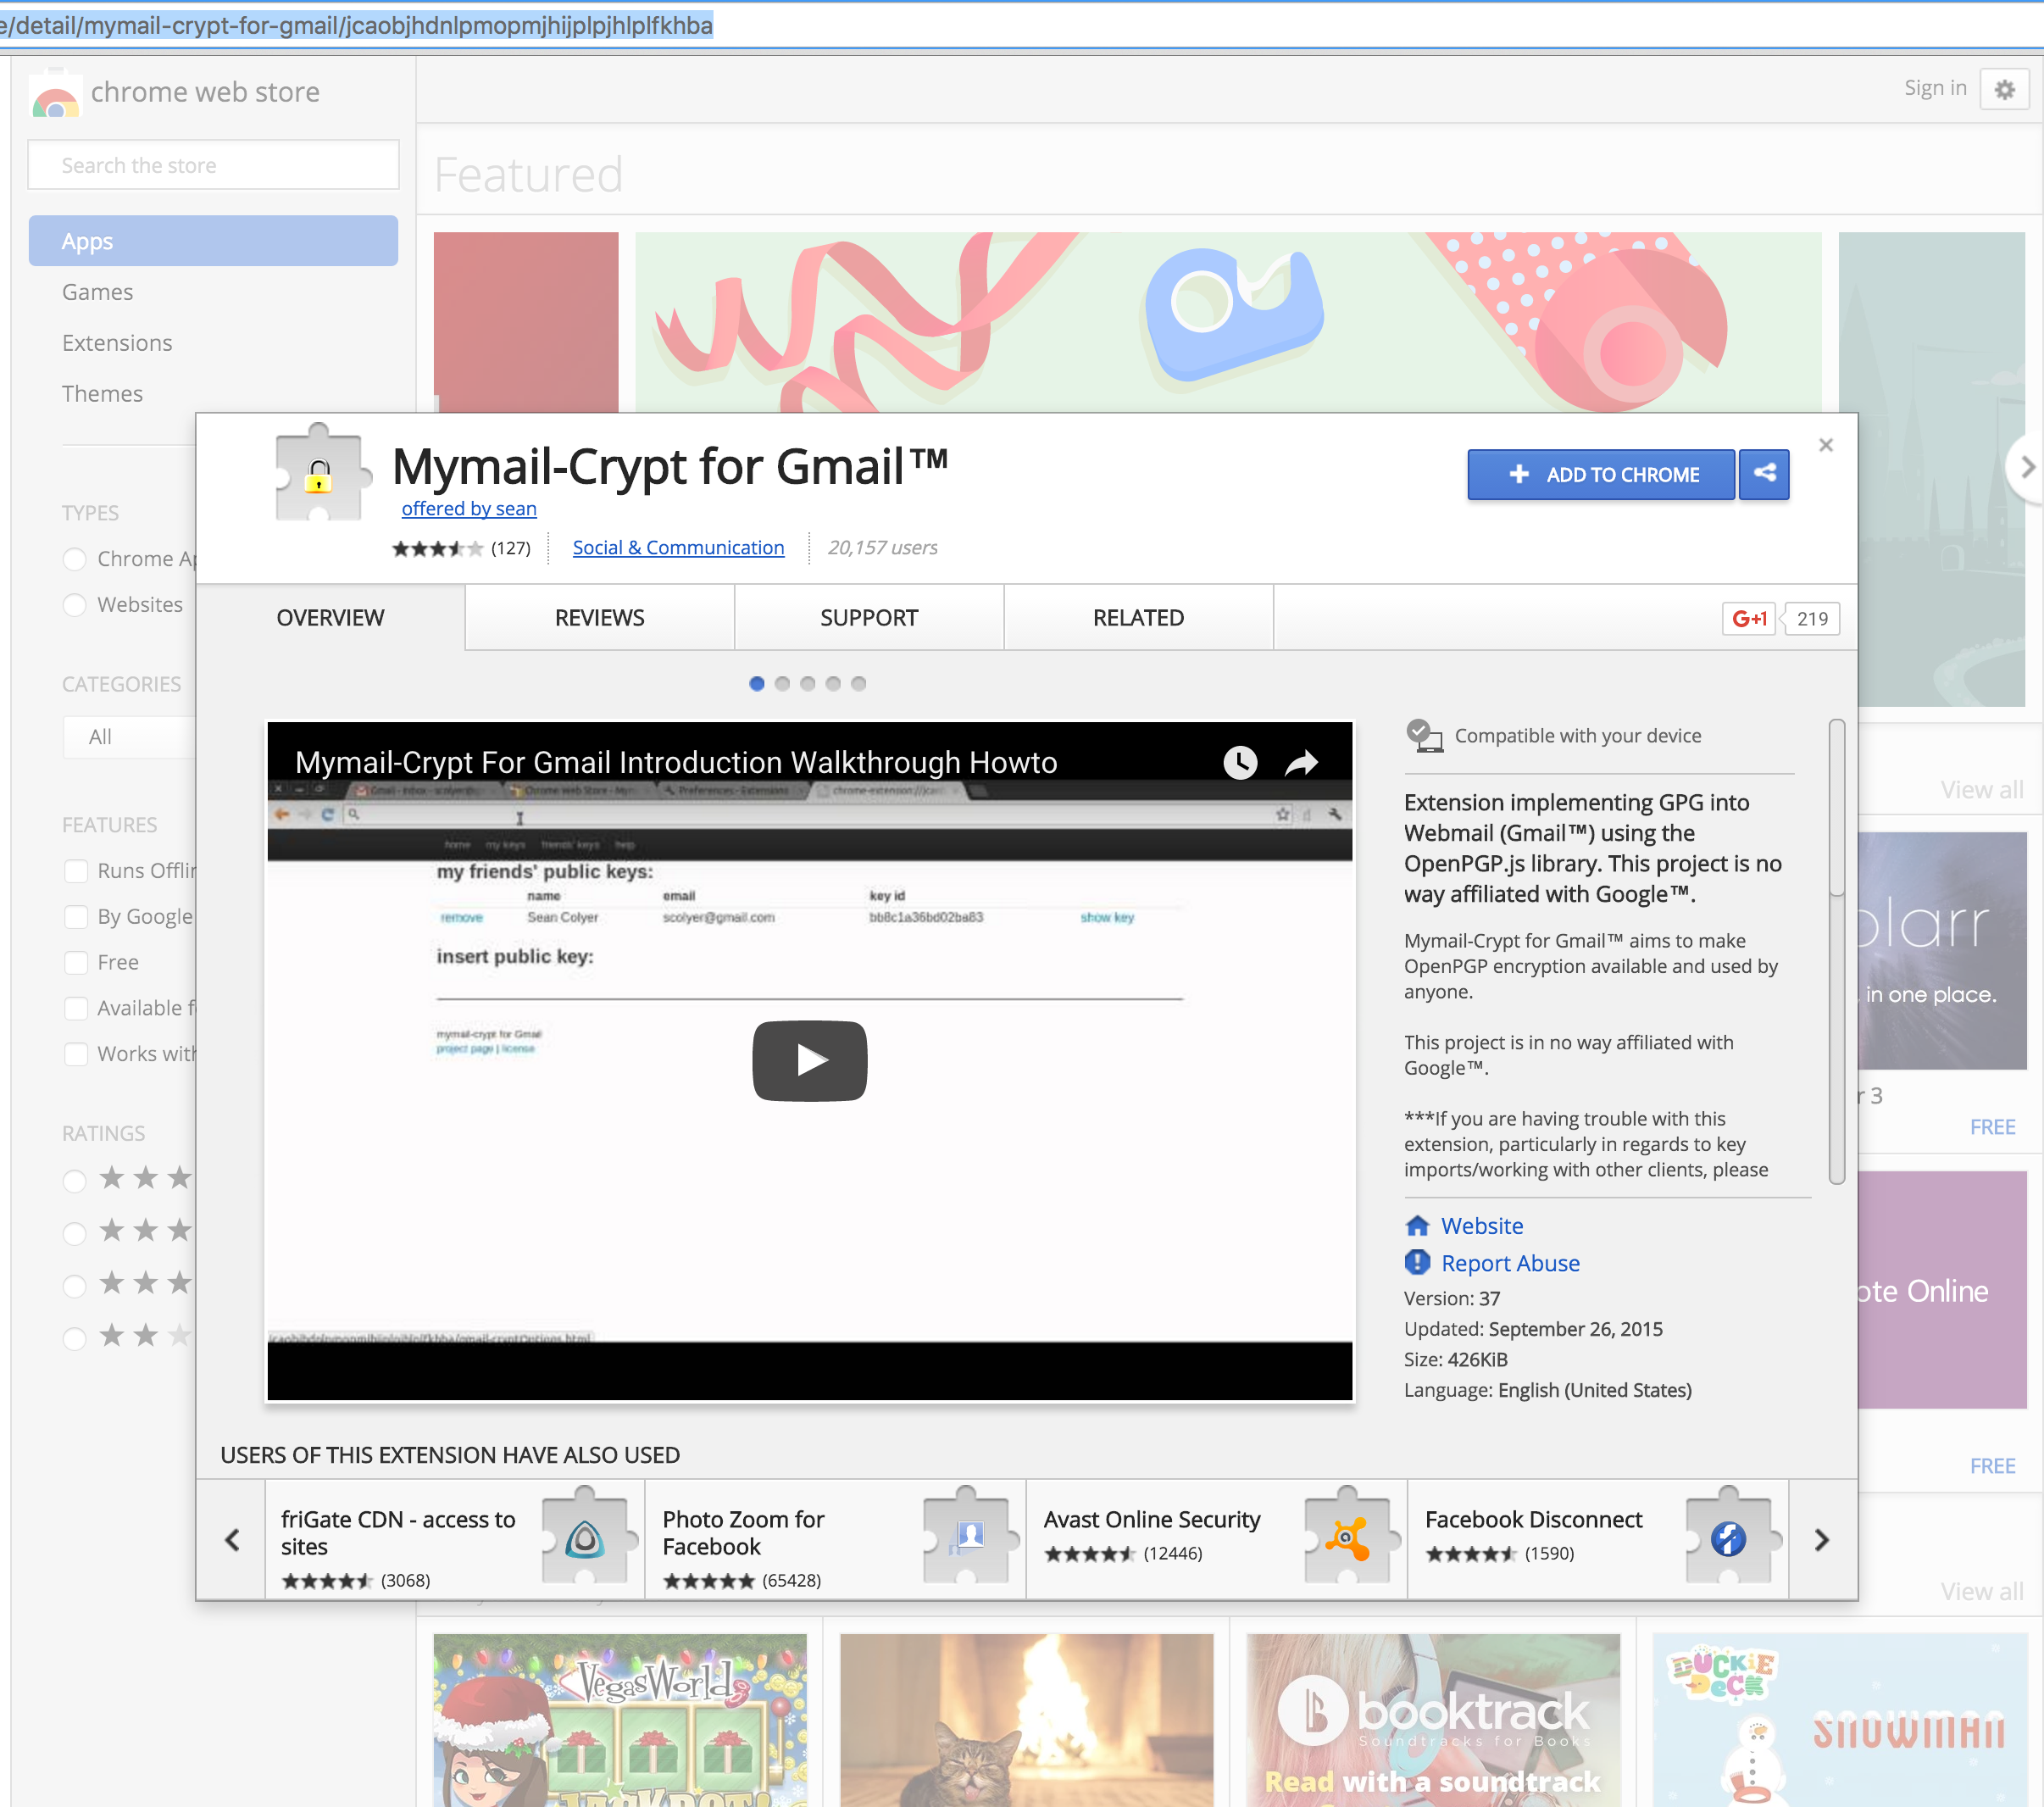Screen dimensions: 2044x1807
Task: Switch to the Reviews tab
Action: pos(598,615)
